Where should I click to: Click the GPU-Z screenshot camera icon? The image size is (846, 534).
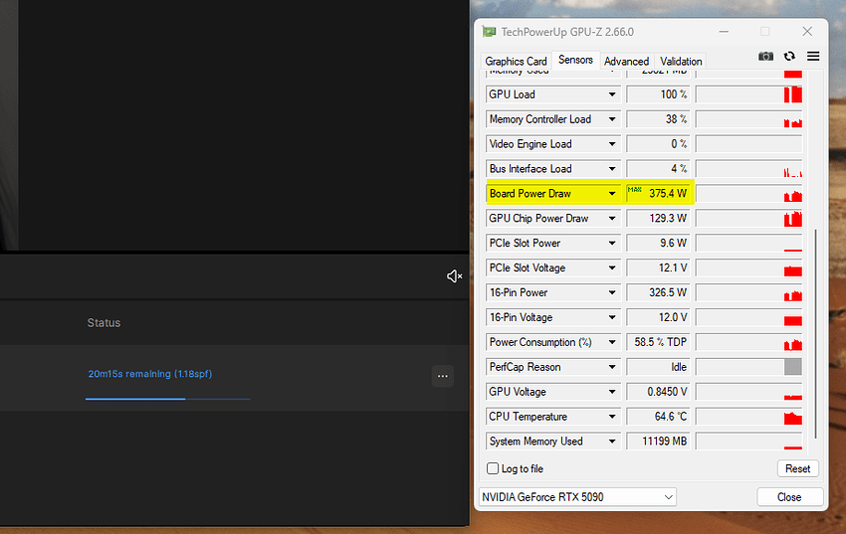765,56
